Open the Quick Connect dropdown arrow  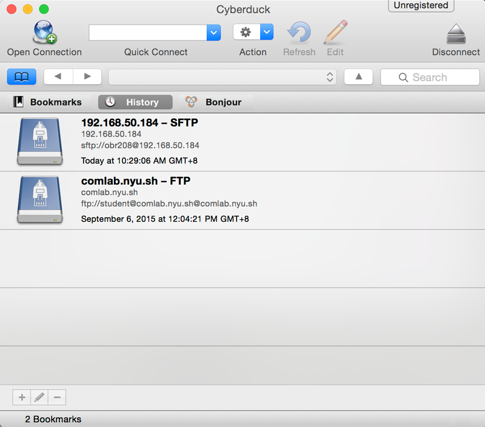coord(214,33)
